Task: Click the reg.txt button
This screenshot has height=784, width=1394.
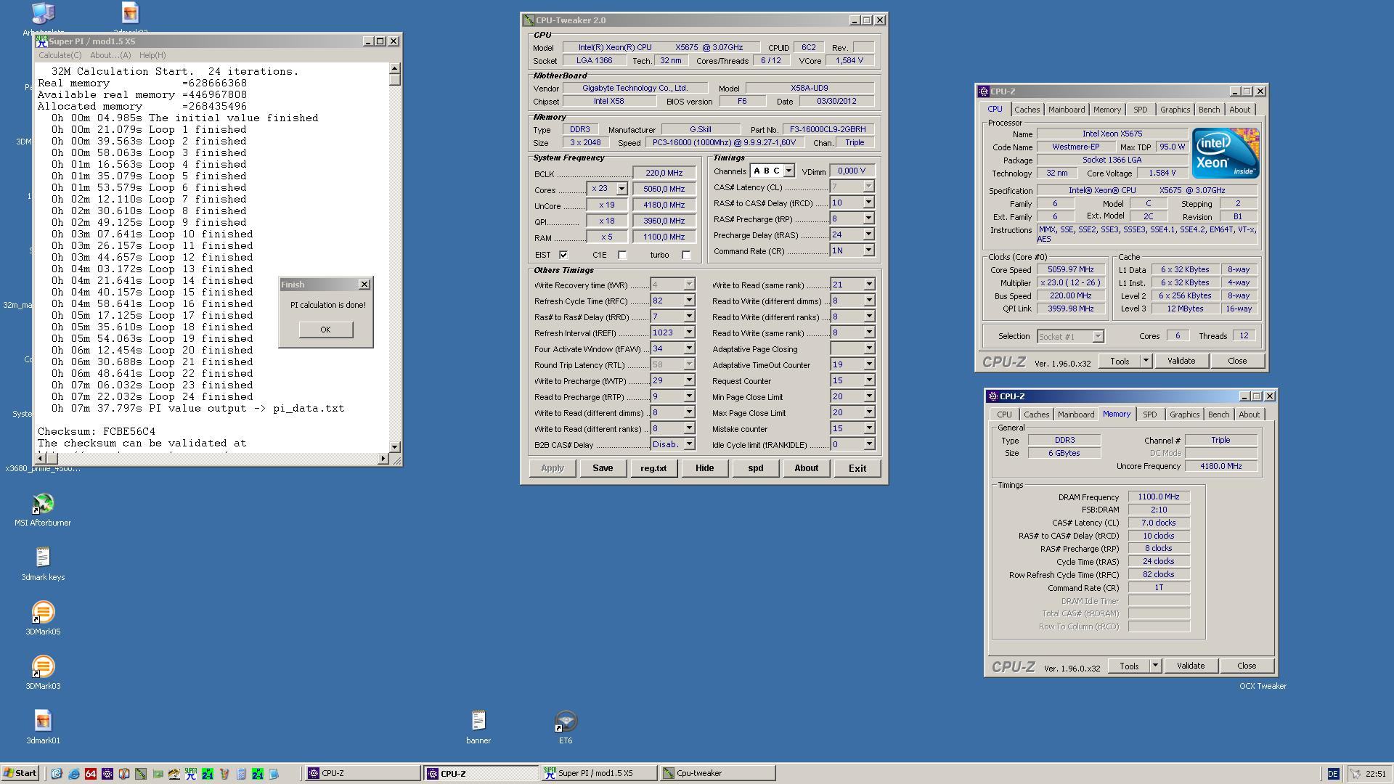Action: coord(653,468)
